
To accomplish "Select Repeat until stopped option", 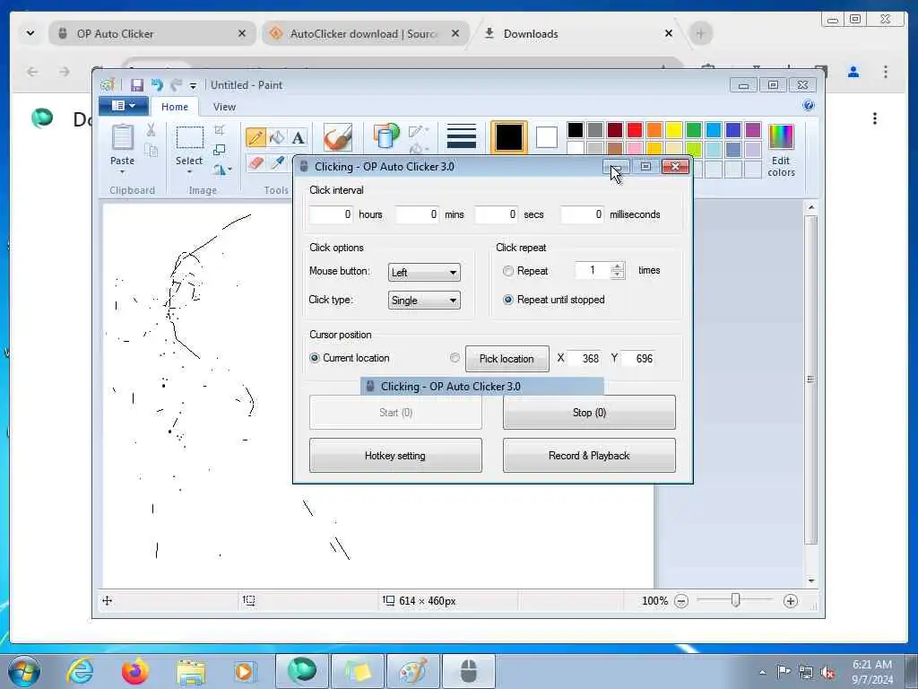I will coord(508,300).
